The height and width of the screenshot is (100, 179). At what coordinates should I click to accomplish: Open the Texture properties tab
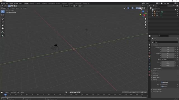click(149, 75)
